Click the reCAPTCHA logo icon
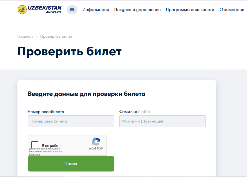The image size is (247, 177). tap(96, 142)
